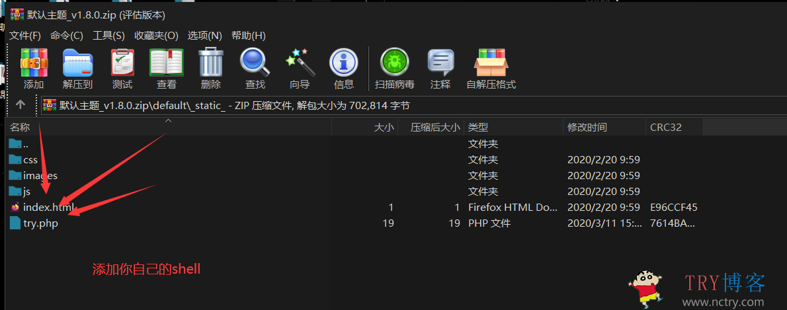Click the 查找 (Find) magnifier icon
Viewport: 787px width, 310px height.
click(255, 62)
